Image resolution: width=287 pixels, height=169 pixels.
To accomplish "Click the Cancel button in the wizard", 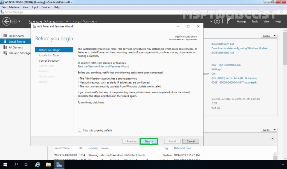I will point(191,141).
